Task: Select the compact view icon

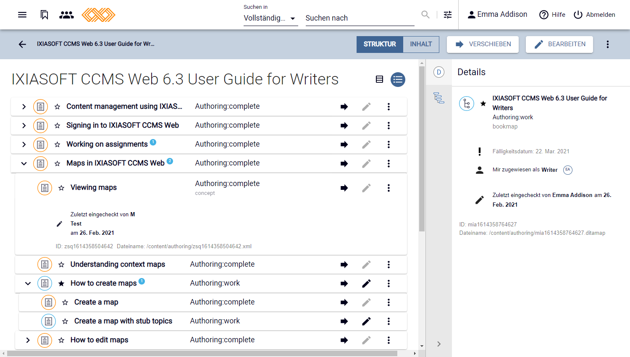Action: point(379,79)
